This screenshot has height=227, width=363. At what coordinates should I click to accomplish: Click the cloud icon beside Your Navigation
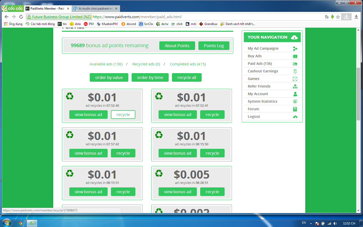294,37
